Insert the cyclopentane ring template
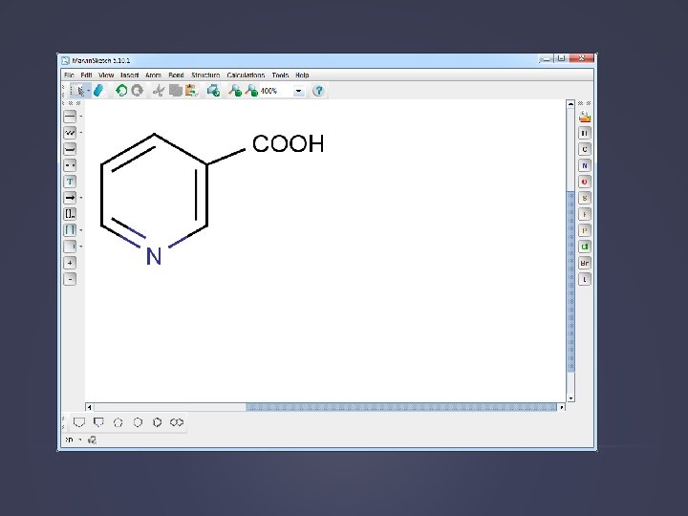 (118, 422)
